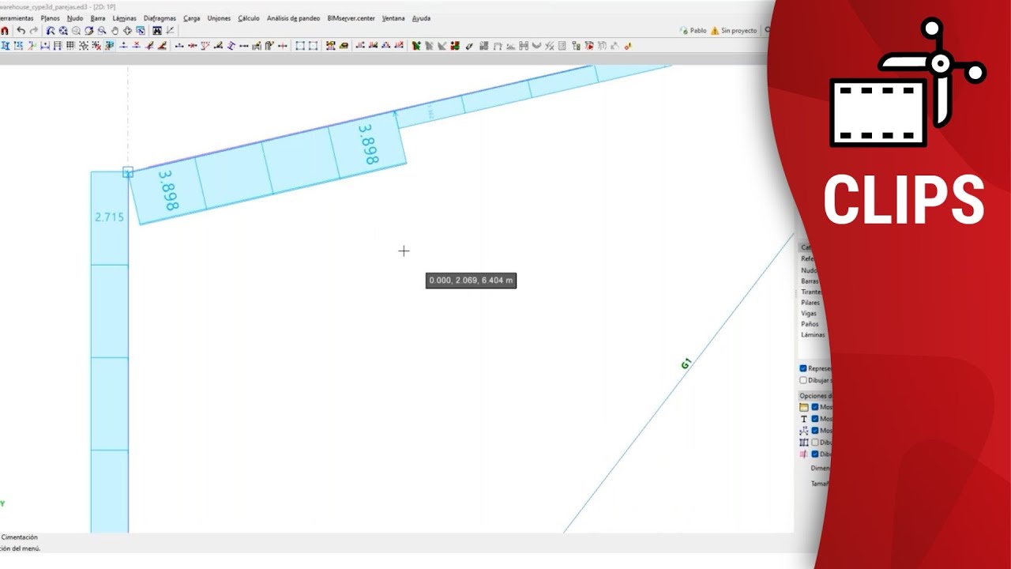Viewport: 1011px width, 569px height.
Task: Select Láminas in the category list
Action: click(813, 334)
